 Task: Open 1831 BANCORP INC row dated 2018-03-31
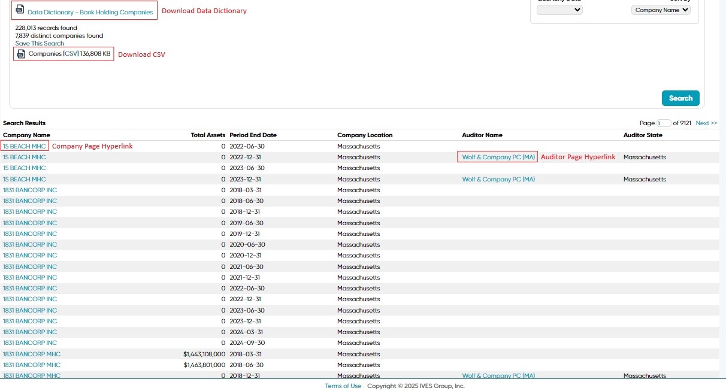(x=30, y=190)
